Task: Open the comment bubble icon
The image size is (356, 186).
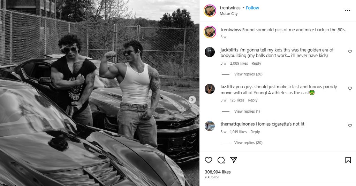Action: tap(221, 160)
